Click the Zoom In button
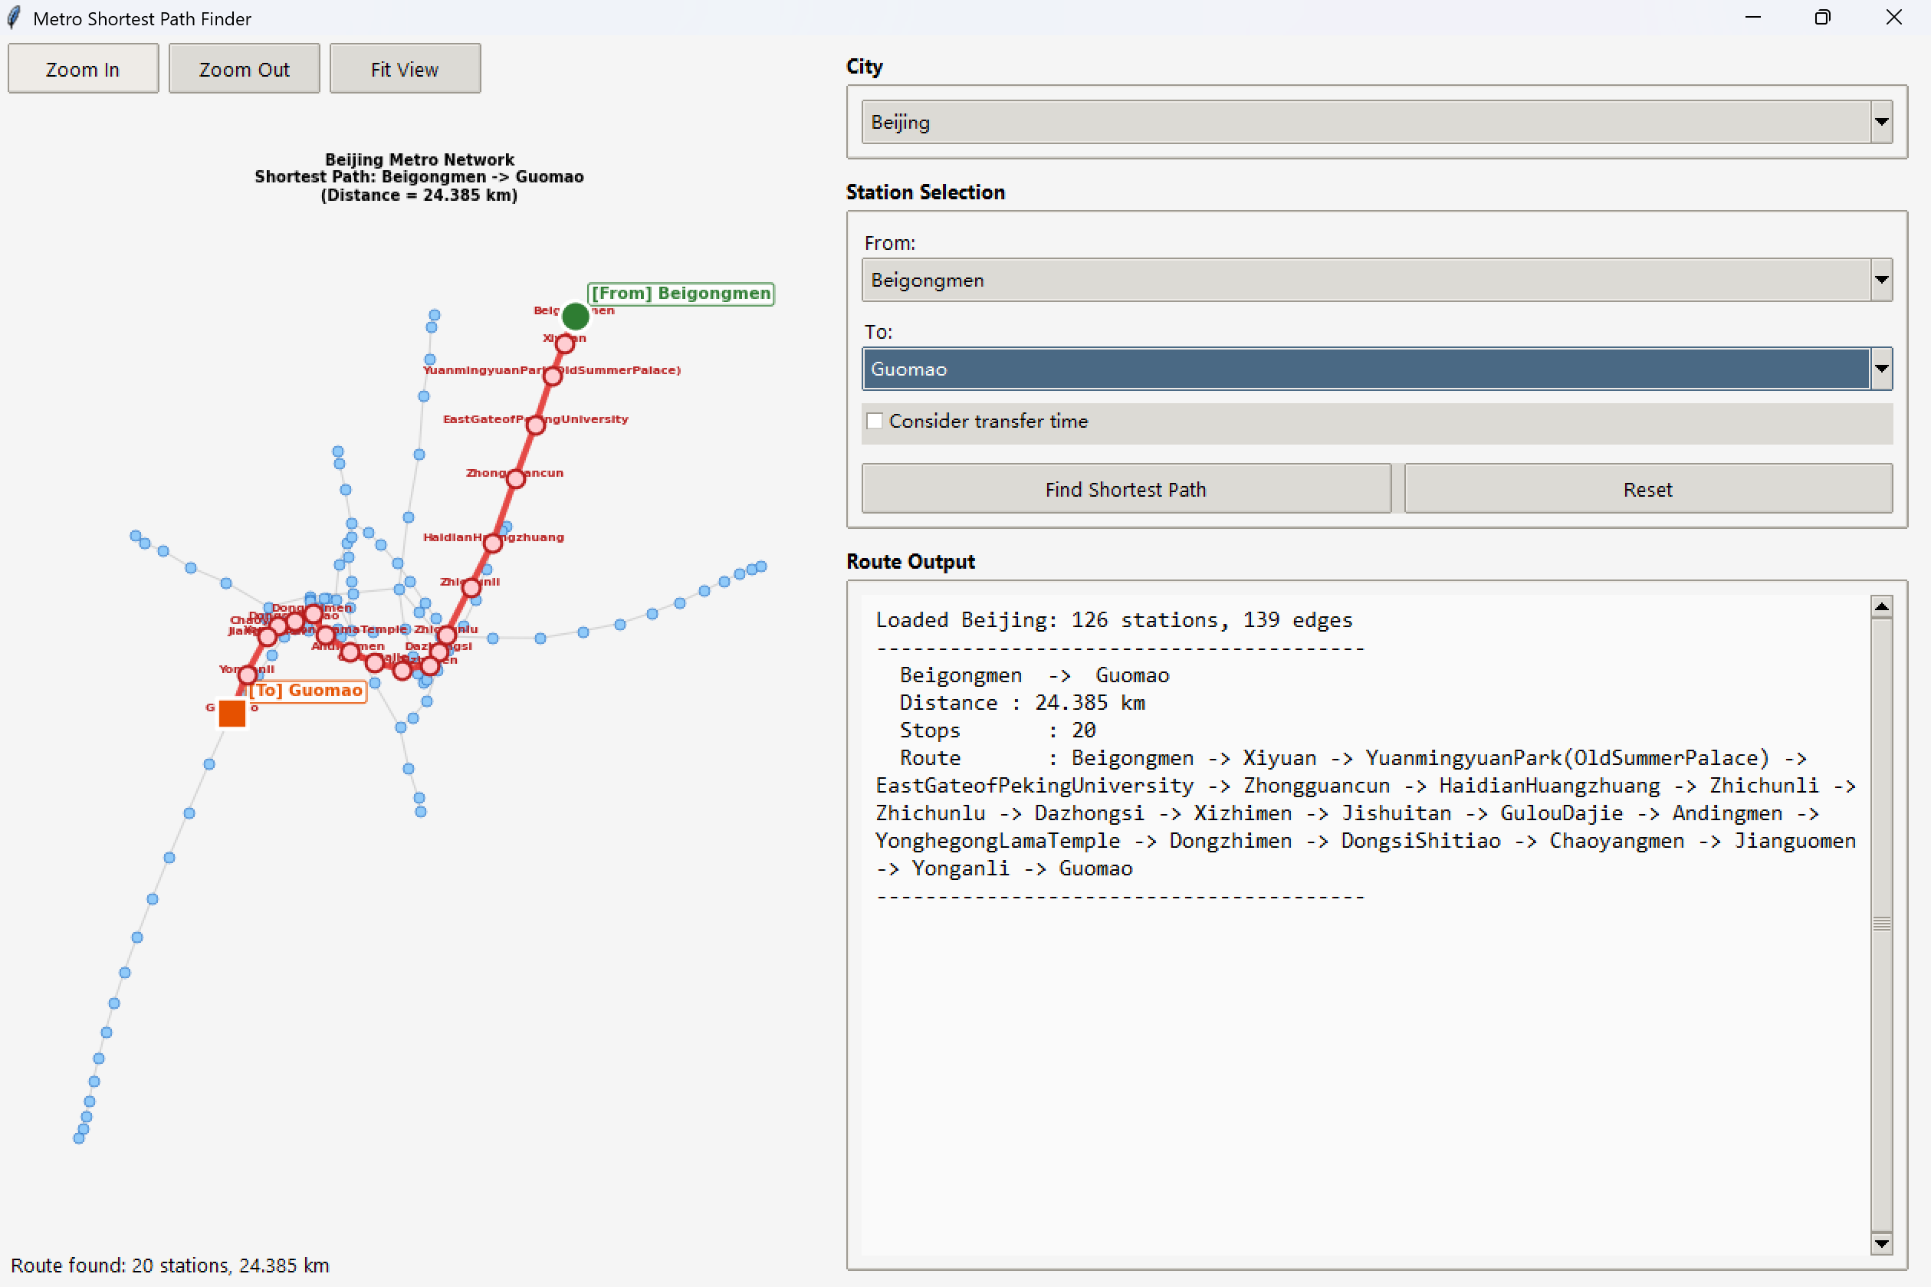This screenshot has width=1931, height=1287. (x=83, y=69)
